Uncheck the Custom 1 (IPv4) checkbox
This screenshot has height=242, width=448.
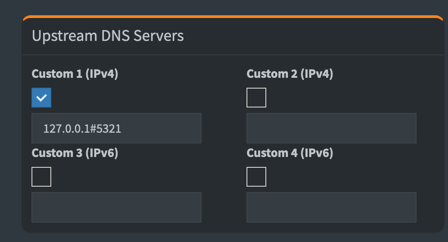[x=41, y=98]
